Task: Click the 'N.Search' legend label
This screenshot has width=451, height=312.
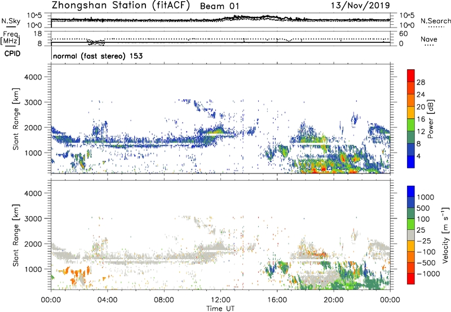Action: tap(435, 21)
